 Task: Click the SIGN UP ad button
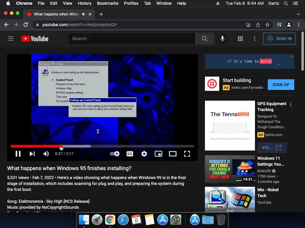point(281,85)
